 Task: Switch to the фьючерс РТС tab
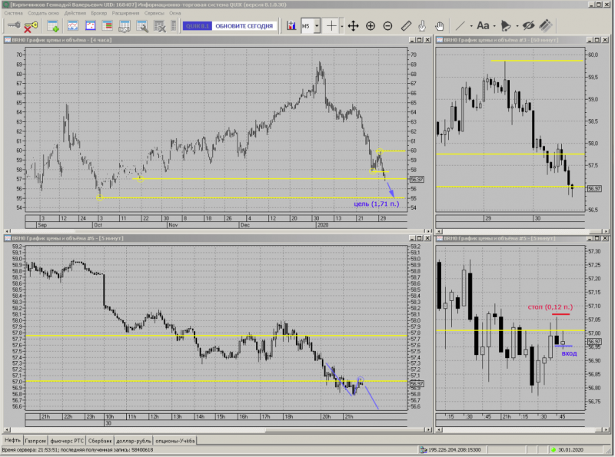coord(67,441)
